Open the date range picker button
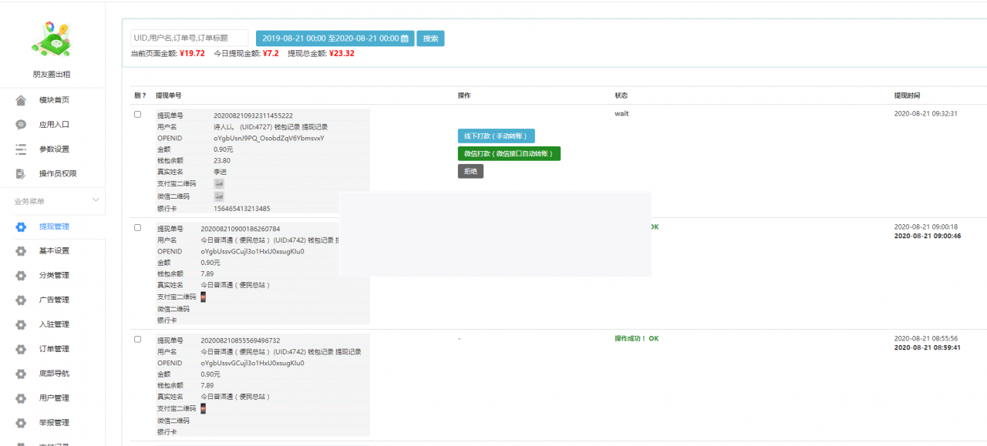This screenshot has width=987, height=446. (335, 39)
